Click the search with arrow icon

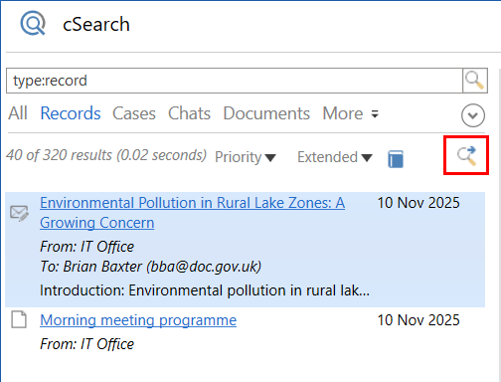point(466,156)
